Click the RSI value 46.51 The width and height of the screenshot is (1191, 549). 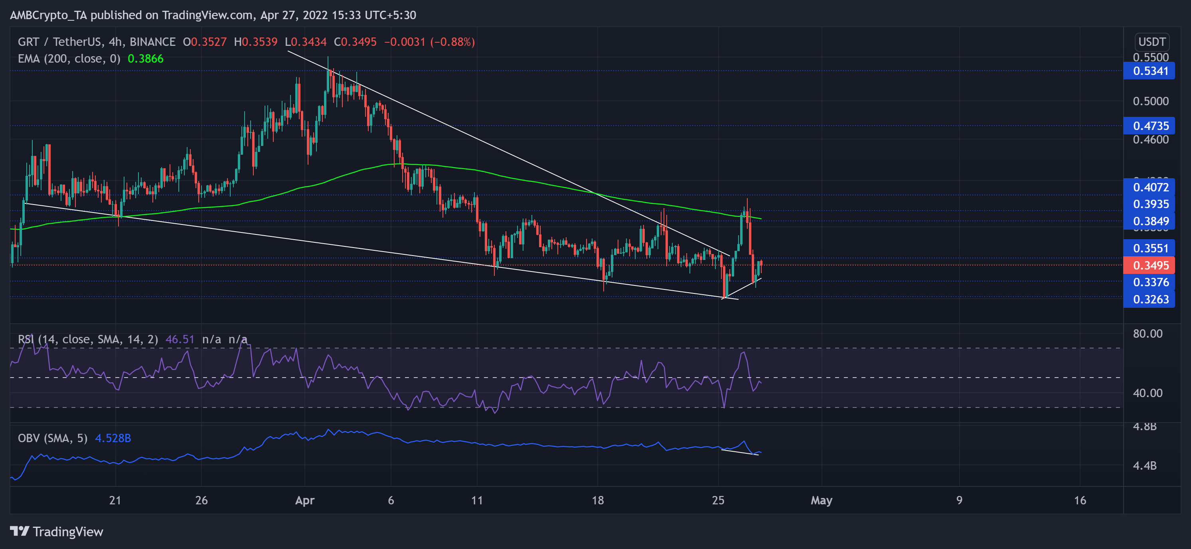(180, 339)
